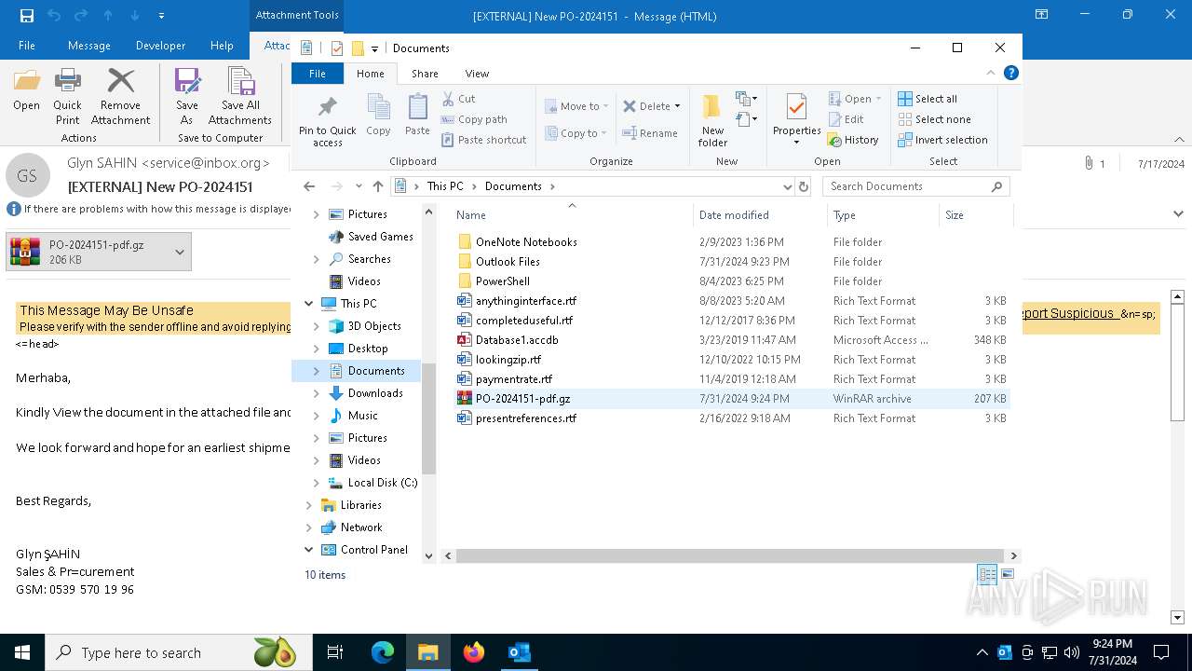
Task: Open the Outlook Message tab
Action: pos(89,46)
